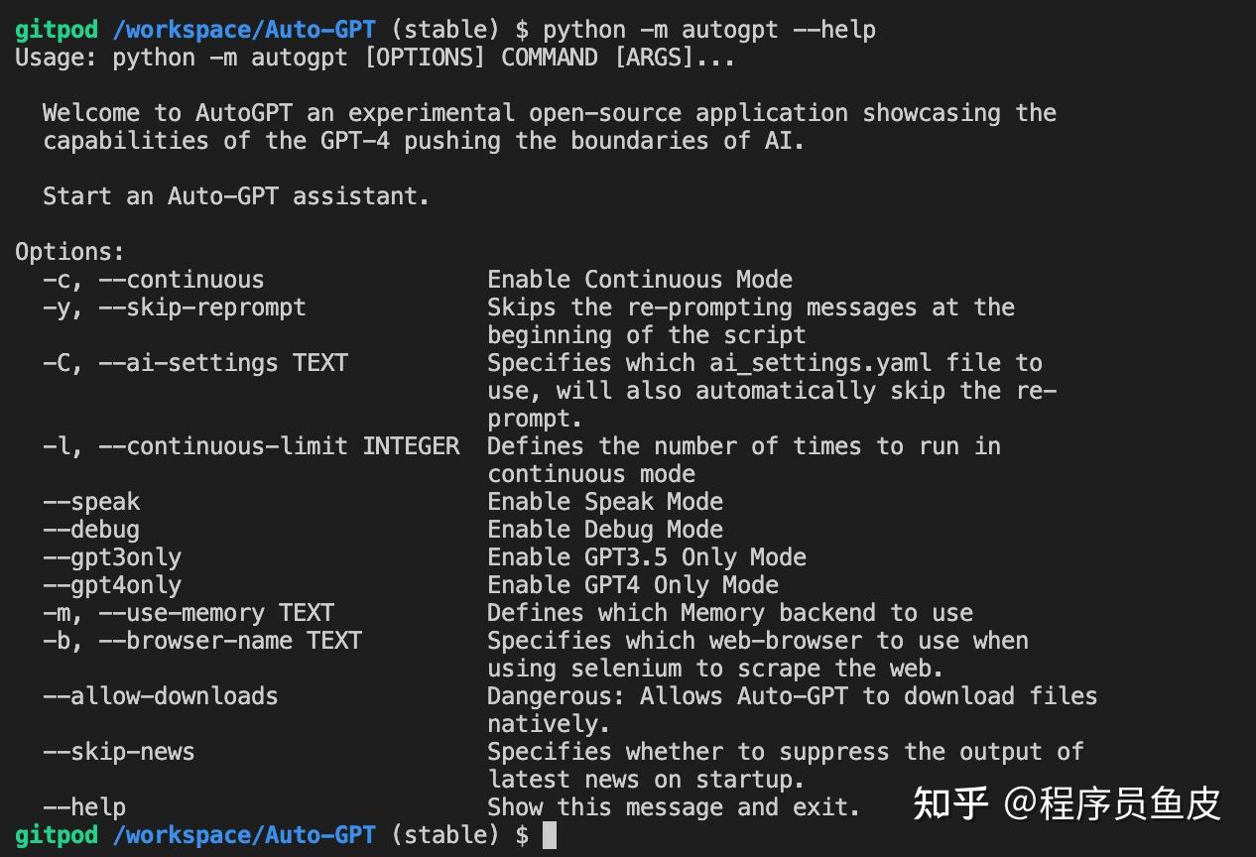This screenshot has height=857, width=1256.
Task: Click the --browser-name TEXT option
Action: [230, 641]
